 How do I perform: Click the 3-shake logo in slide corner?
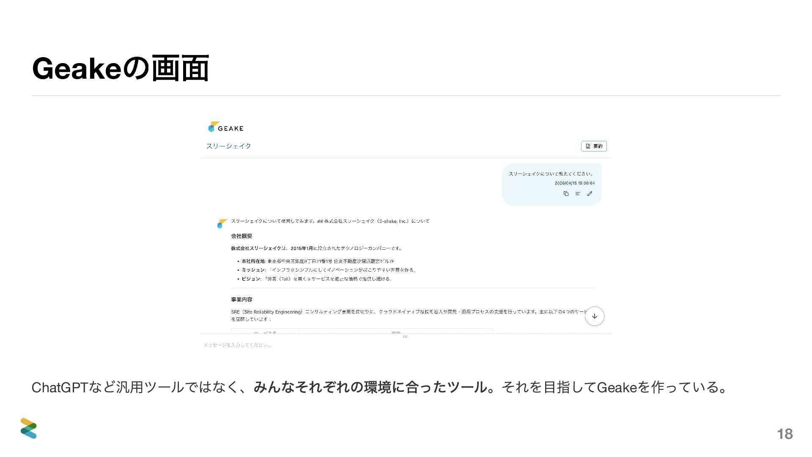coord(29,428)
